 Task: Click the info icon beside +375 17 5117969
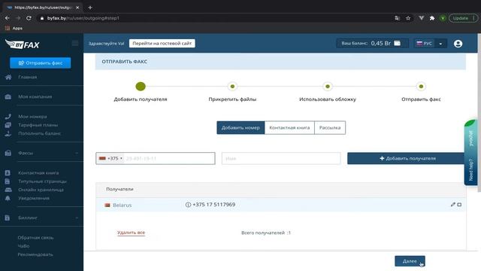point(188,205)
